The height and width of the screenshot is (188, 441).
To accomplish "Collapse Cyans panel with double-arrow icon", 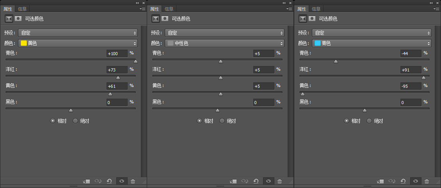I will pos(431,3).
